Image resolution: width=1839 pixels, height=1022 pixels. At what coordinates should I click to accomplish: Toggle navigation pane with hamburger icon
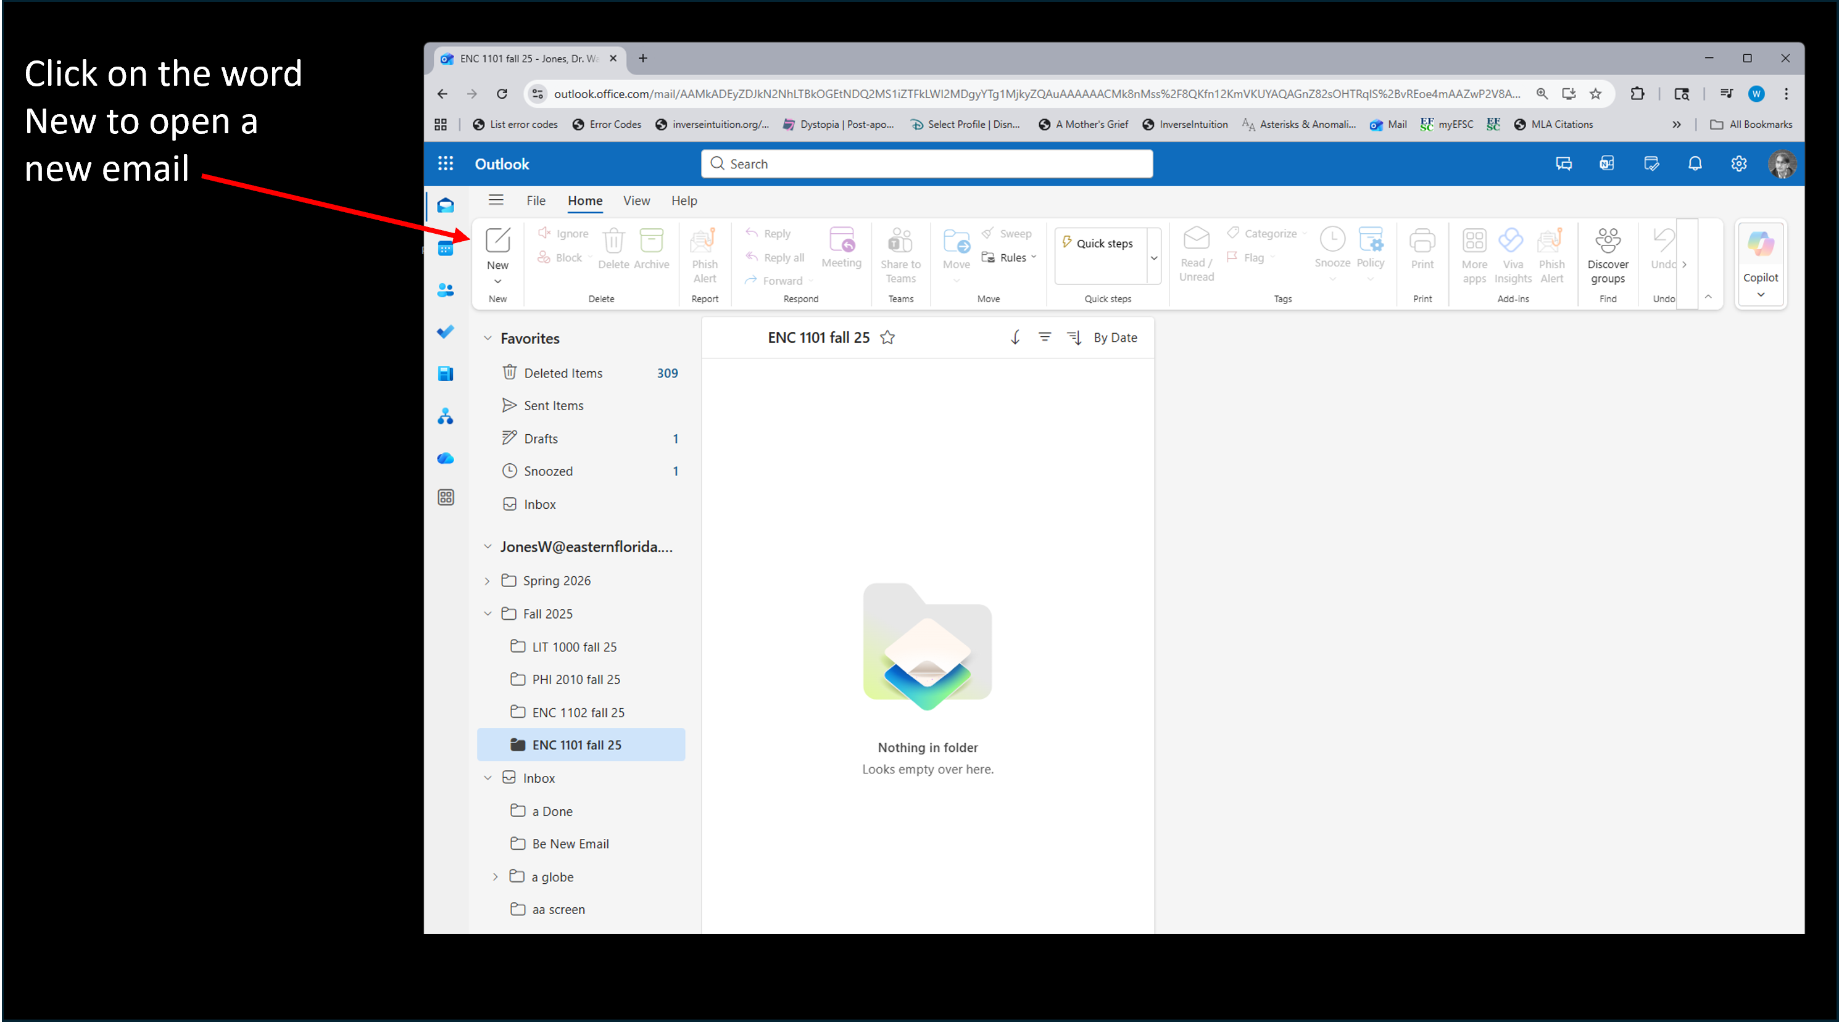pyautogui.click(x=496, y=200)
